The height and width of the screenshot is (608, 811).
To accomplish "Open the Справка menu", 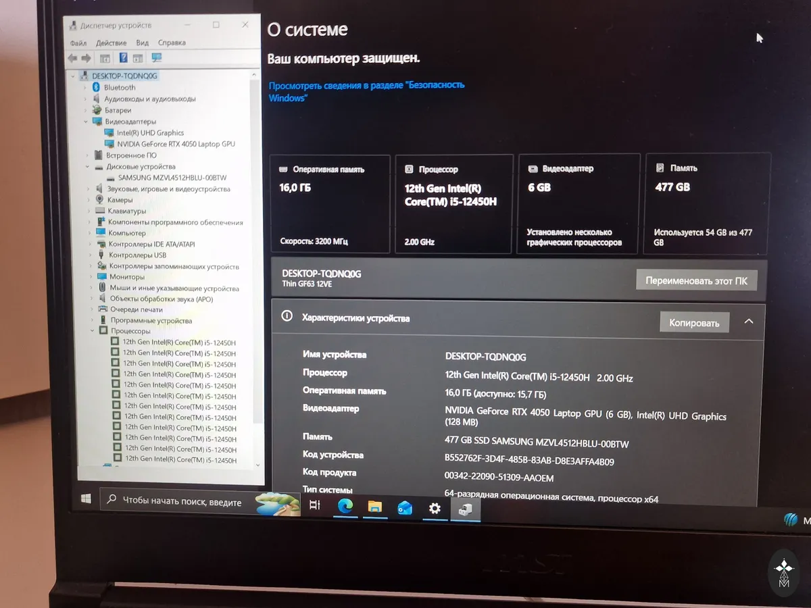I will (172, 43).
